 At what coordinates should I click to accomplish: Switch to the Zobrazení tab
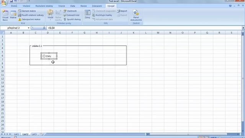coord(97,6)
